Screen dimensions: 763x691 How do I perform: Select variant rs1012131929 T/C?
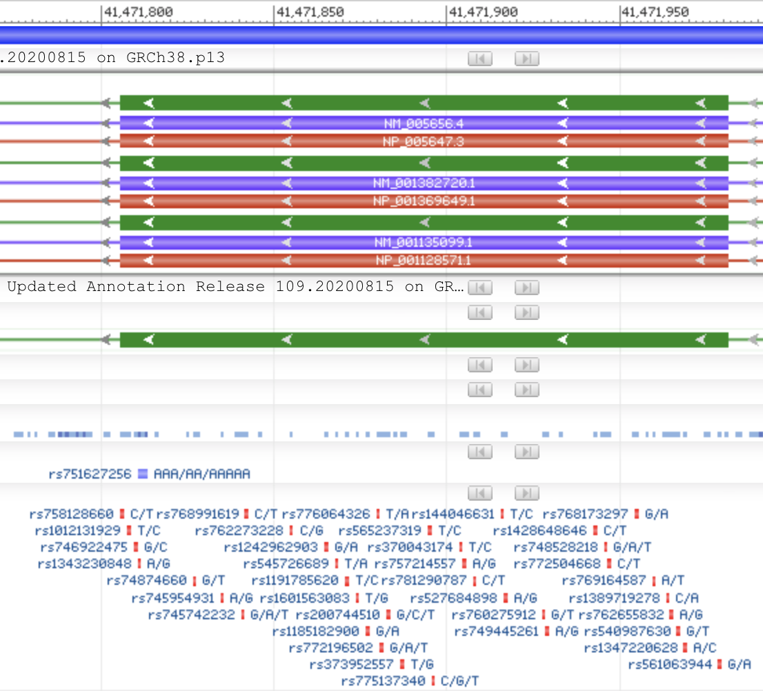tap(77, 531)
